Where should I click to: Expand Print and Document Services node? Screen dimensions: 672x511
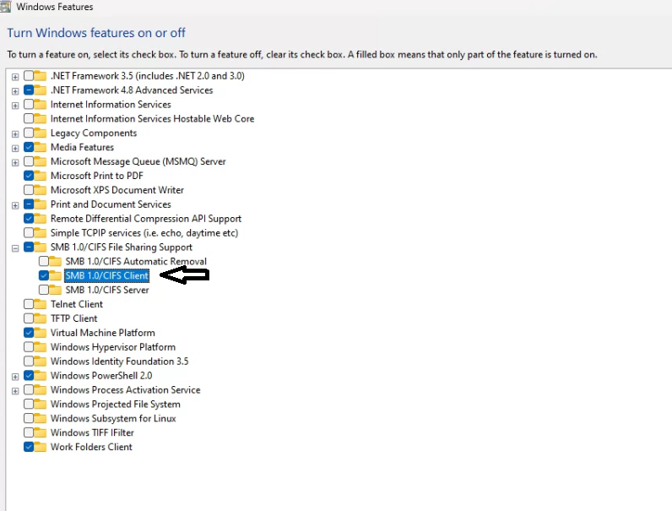click(x=15, y=205)
